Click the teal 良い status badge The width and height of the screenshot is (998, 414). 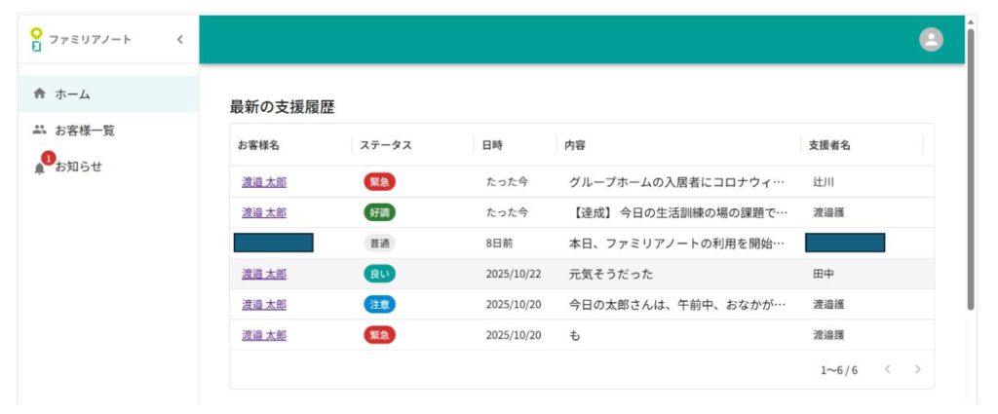[379, 274]
